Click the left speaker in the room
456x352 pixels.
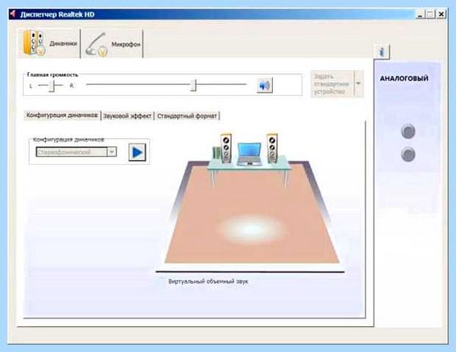click(226, 148)
